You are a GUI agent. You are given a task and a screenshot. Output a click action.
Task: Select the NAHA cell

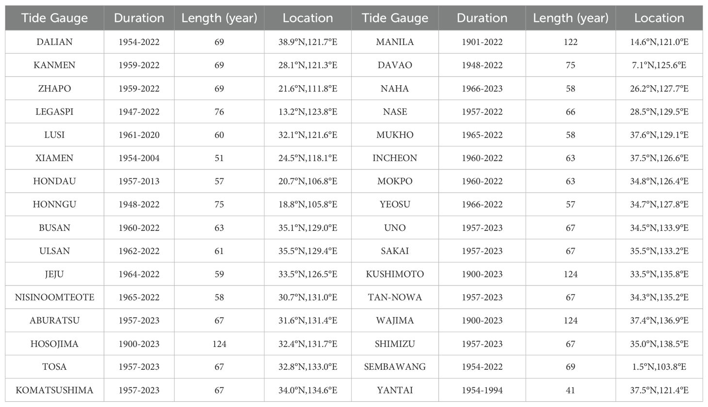click(x=395, y=89)
